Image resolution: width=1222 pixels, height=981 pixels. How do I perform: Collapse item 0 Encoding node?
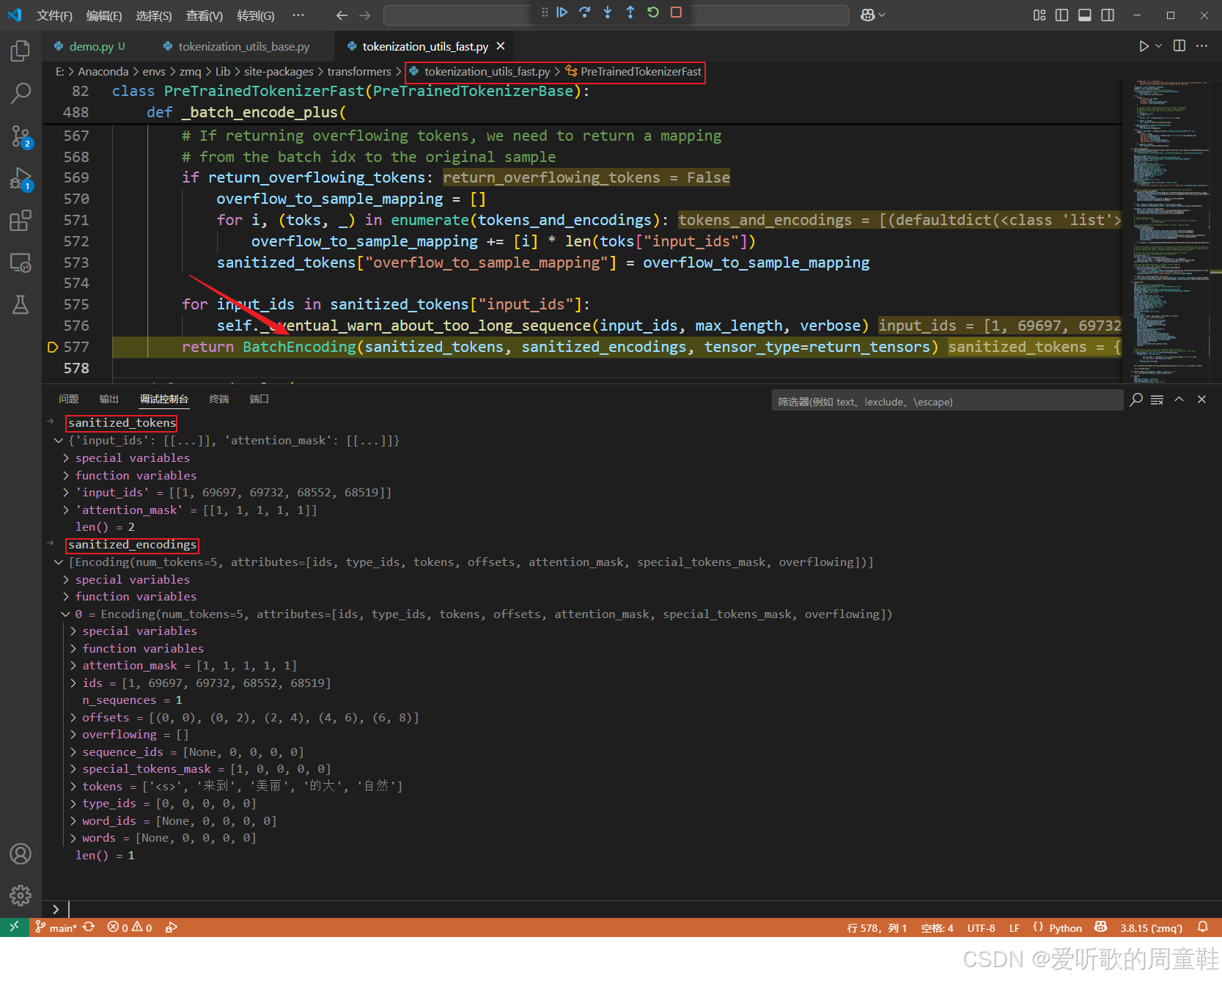pyautogui.click(x=65, y=614)
